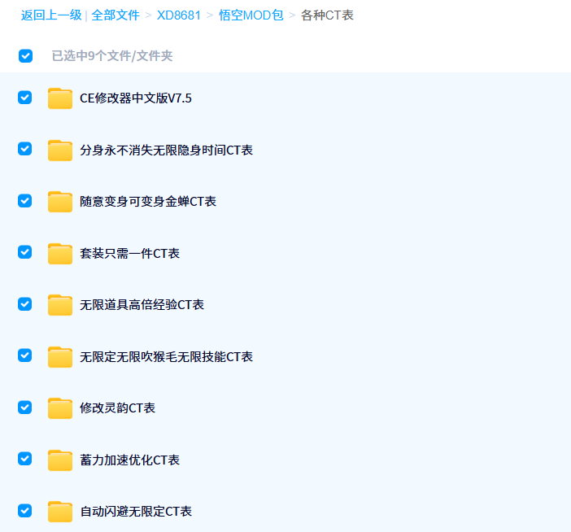The height and width of the screenshot is (532, 571).
Task: Uncheck the 分身永不消失无限隐身时间CT表 checkbox
Action: coord(24,149)
